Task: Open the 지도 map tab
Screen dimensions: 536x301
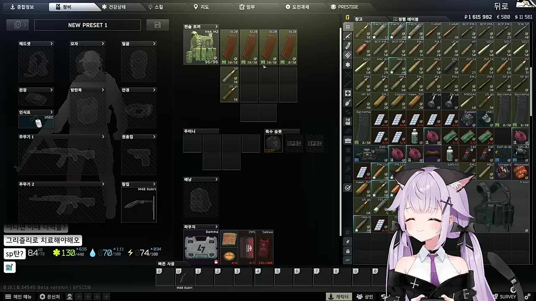Action: coord(201,7)
